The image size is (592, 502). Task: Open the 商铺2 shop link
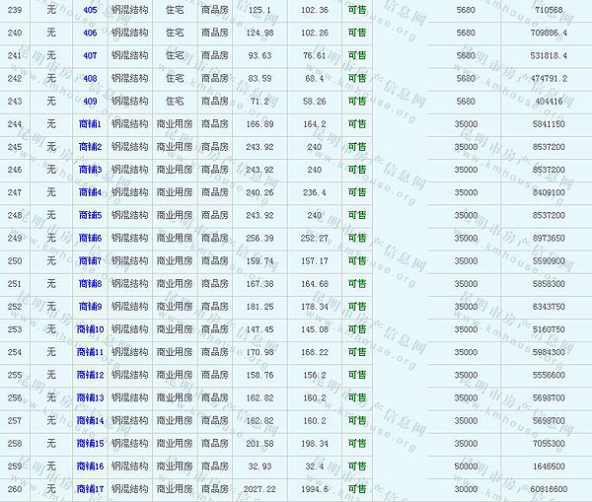pyautogui.click(x=90, y=147)
